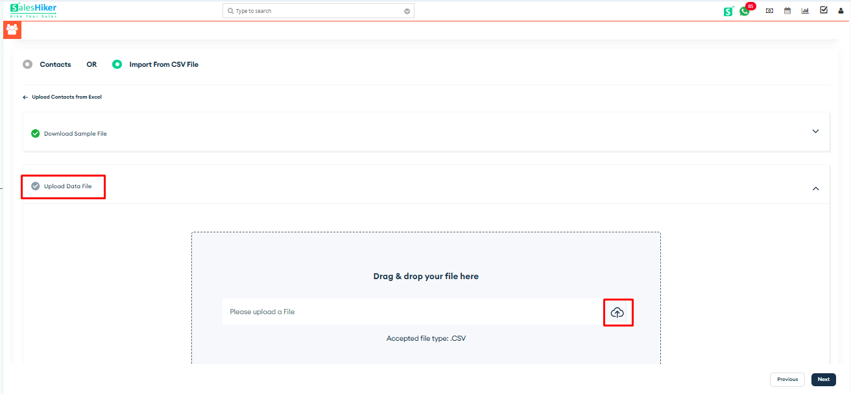Click the green S share icon
The height and width of the screenshot is (394, 851).
pyautogui.click(x=727, y=11)
